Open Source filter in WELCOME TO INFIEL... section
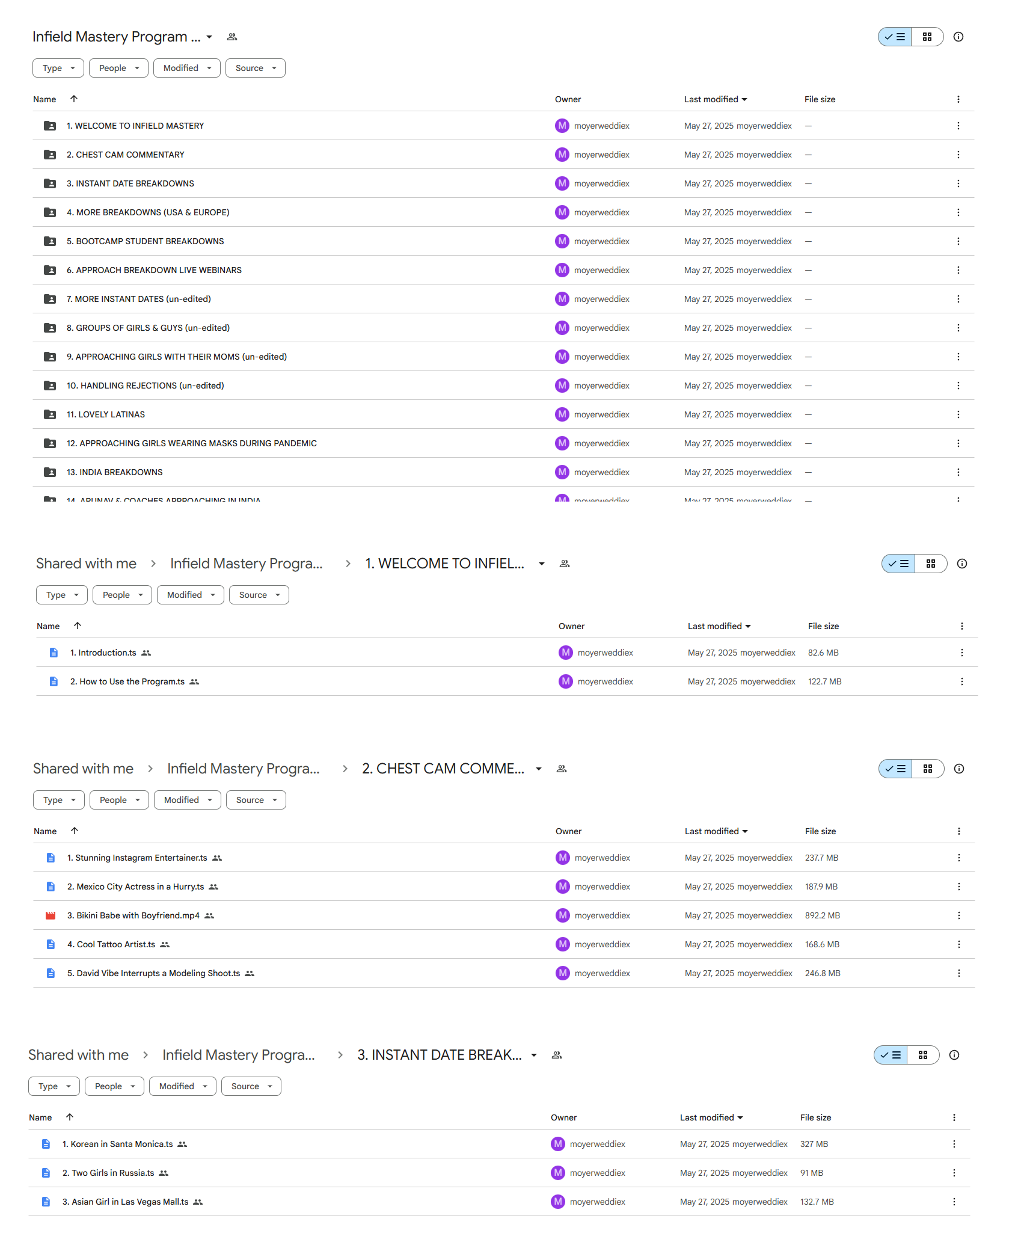 coord(259,595)
